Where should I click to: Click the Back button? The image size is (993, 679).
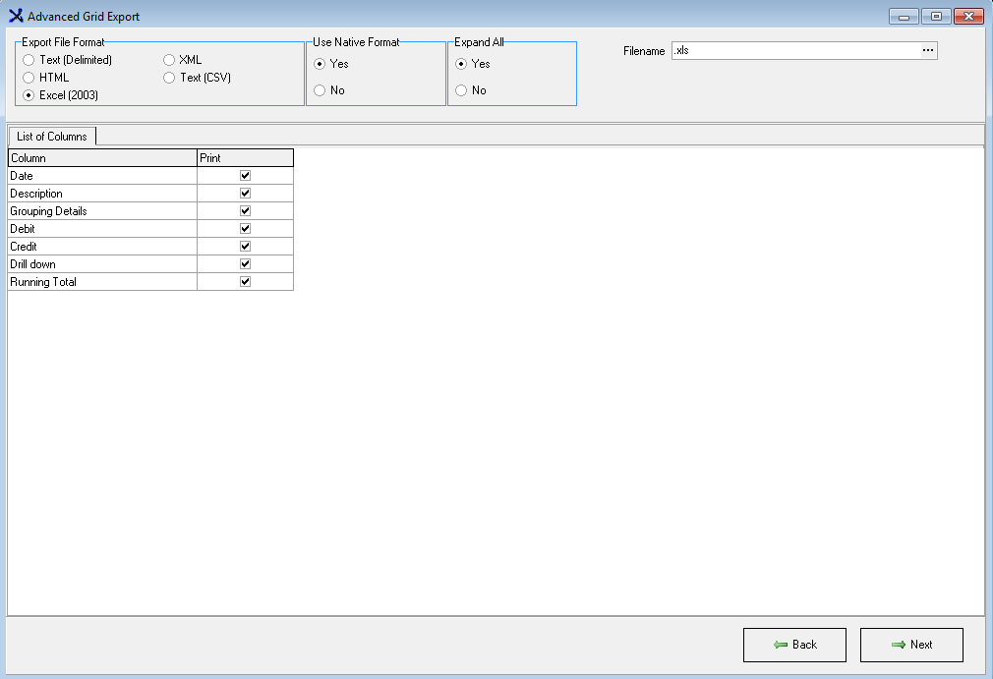coord(794,645)
